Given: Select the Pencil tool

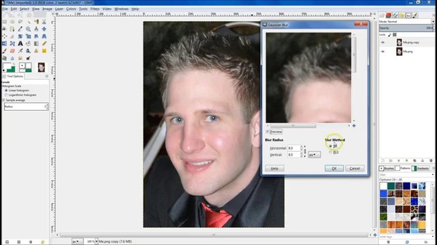Looking at the screenshot, I should click(44, 44).
